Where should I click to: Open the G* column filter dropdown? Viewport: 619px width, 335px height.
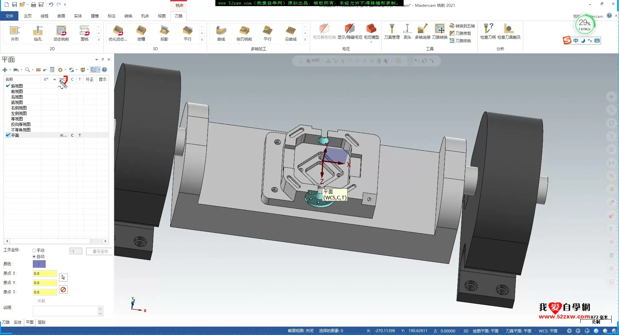click(x=54, y=80)
